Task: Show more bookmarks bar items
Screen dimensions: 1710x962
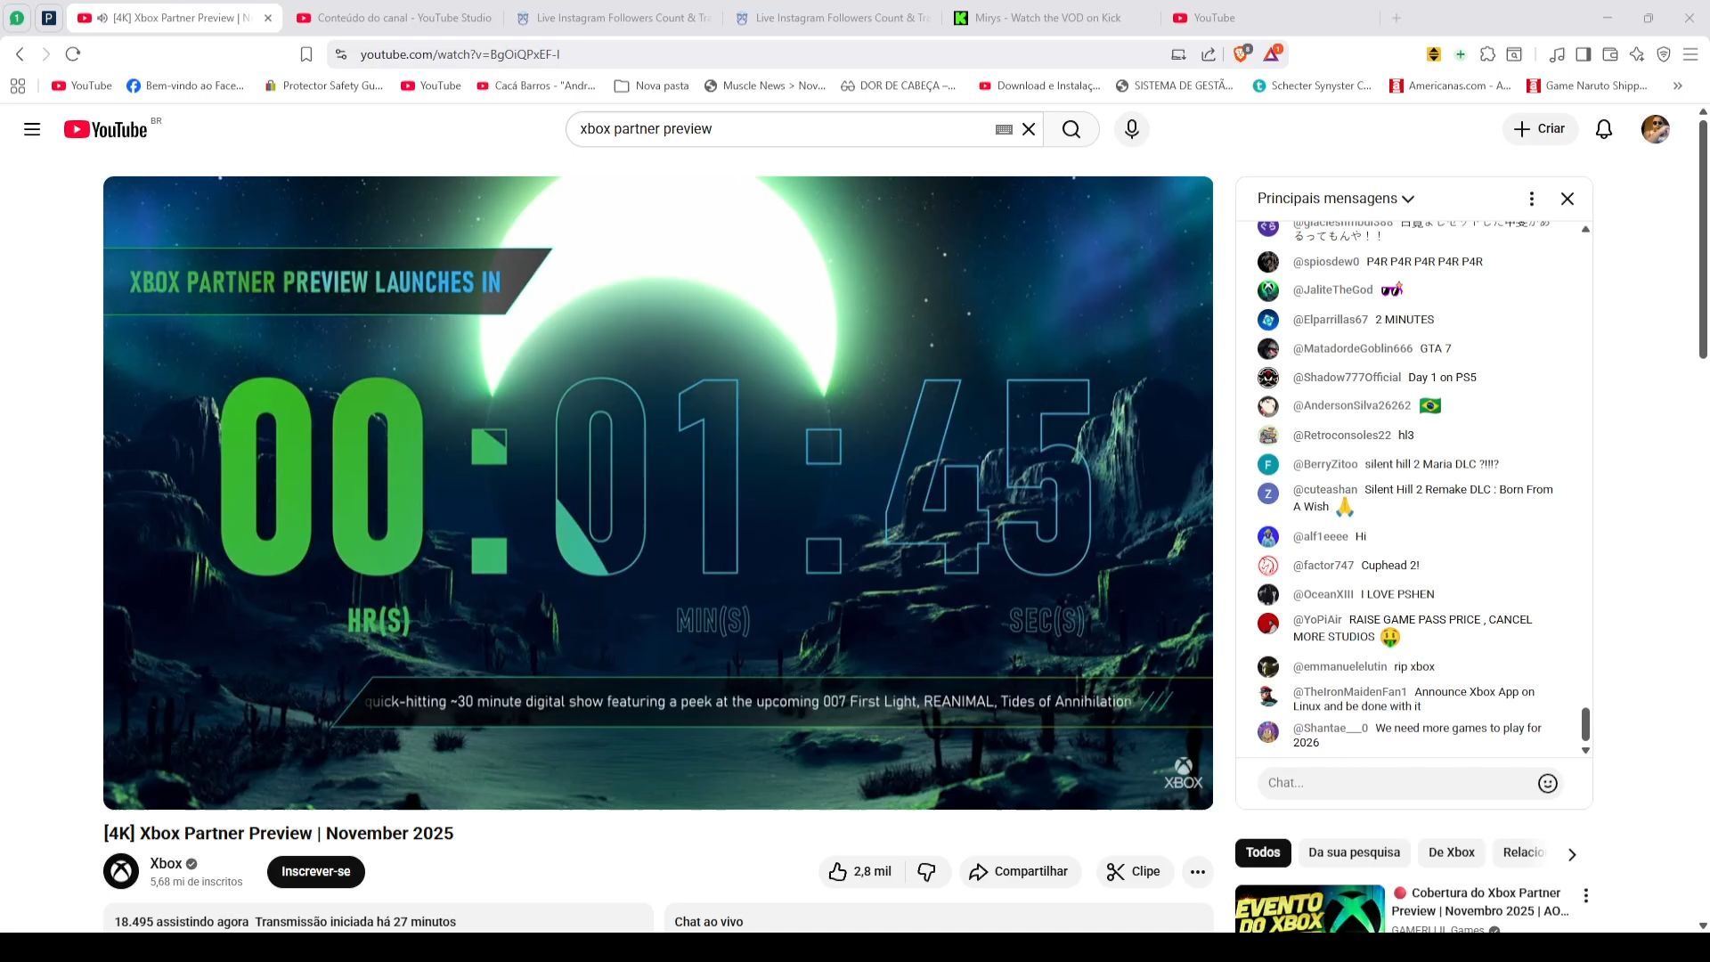Action: coord(1677,86)
